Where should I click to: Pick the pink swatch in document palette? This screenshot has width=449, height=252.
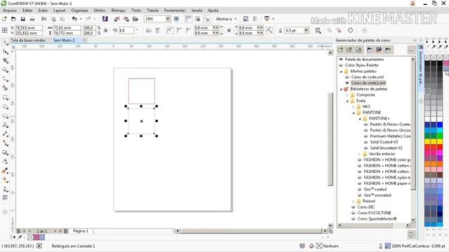pos(36,237)
